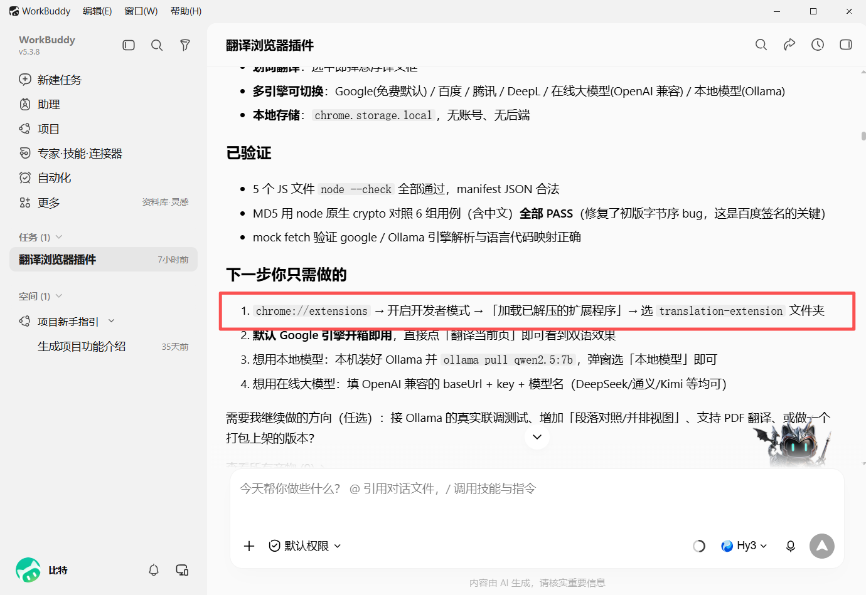Minimize the WorkBuddy window
The image size is (866, 595).
pos(777,11)
